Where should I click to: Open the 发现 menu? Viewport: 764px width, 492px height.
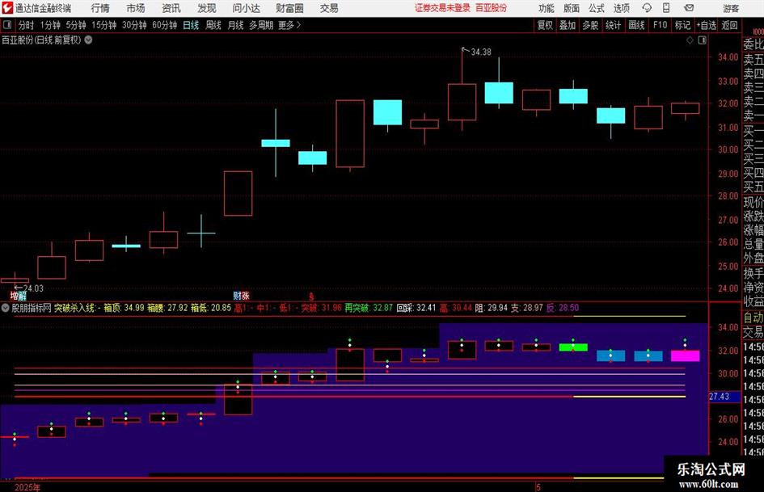coord(207,8)
